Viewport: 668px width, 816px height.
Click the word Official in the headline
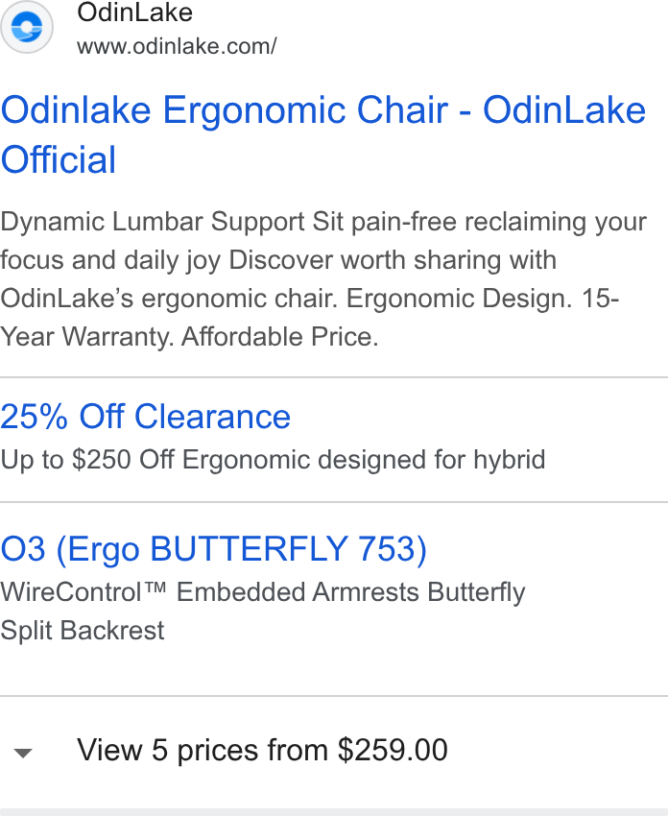click(x=59, y=159)
